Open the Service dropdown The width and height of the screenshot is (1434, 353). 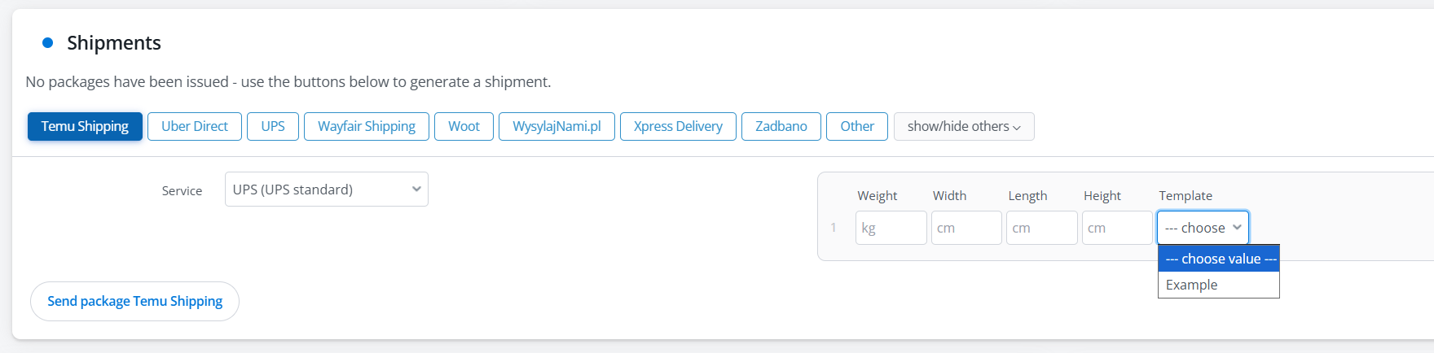[x=327, y=190]
